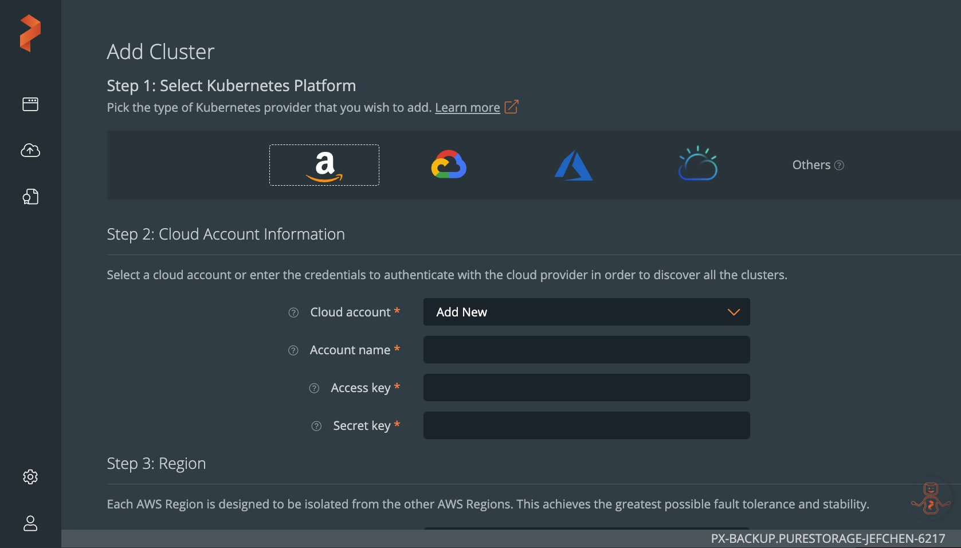
Task: Select Add New in the cloud account selector
Action: coord(462,312)
